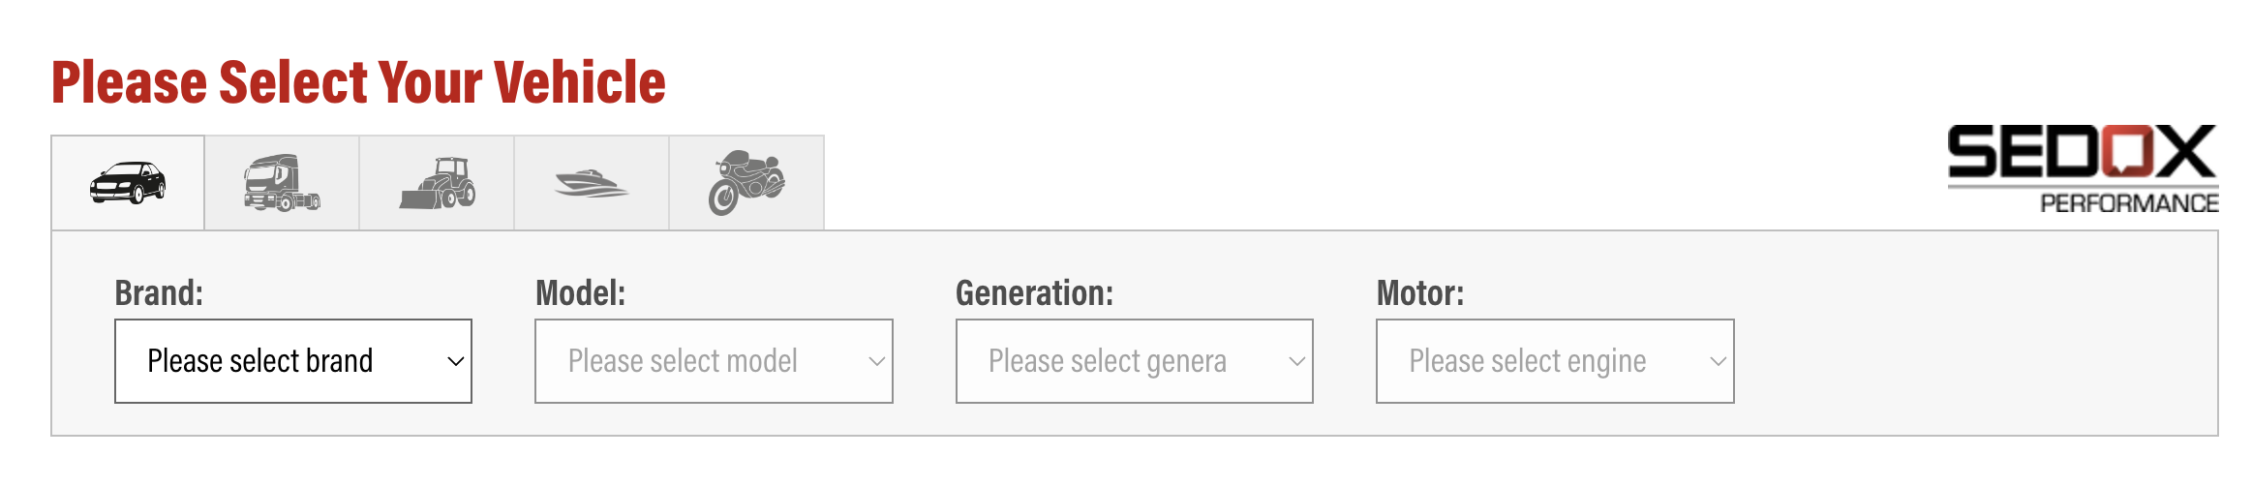Click the Sedox logo icon
The height and width of the screenshot is (488, 2252).
point(2082,153)
